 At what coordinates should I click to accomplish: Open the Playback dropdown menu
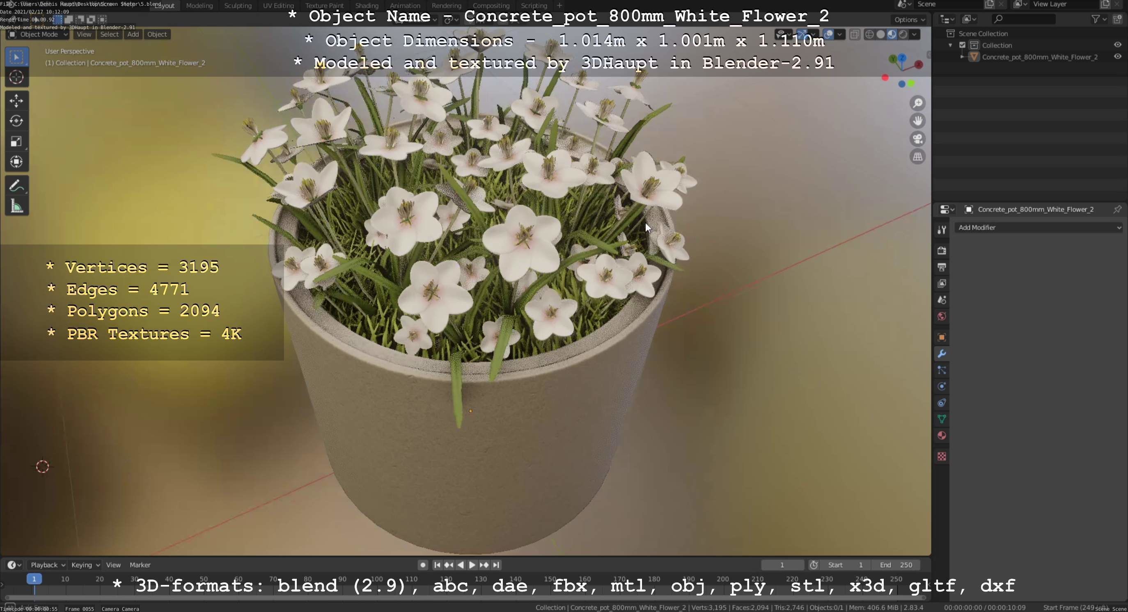[x=48, y=565]
